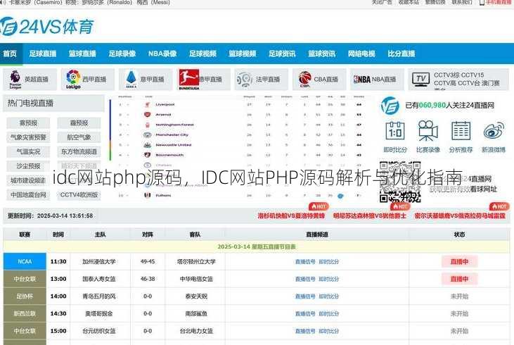
Task: Click the 新西兰联 league cell
Action: coord(25,314)
